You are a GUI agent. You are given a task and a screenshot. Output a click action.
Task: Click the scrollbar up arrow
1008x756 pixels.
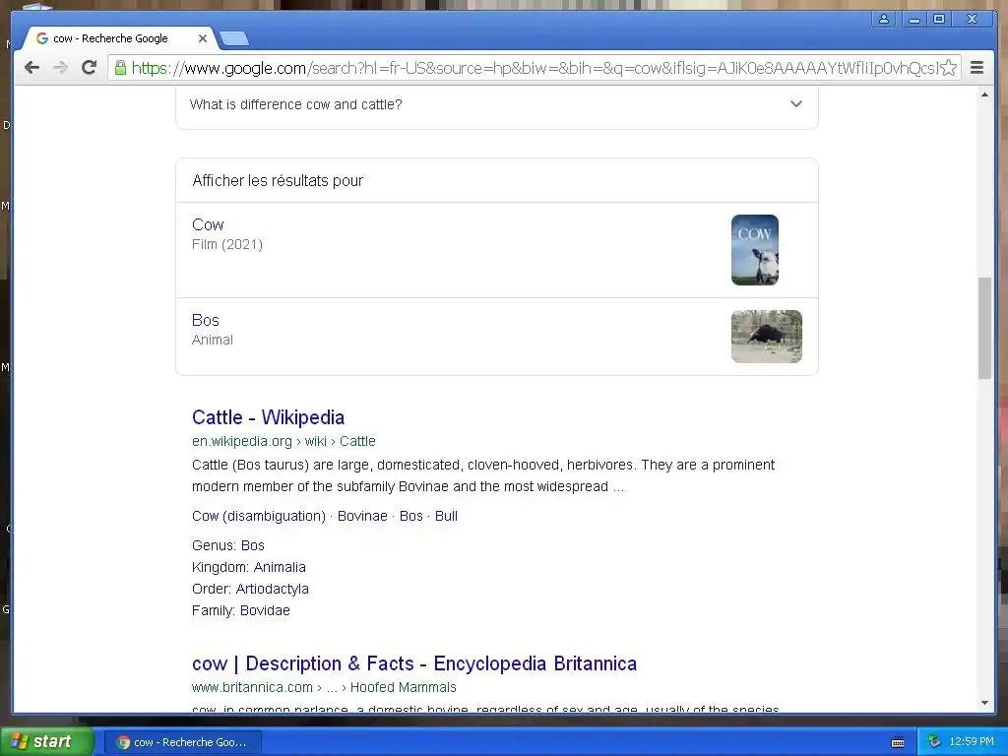coord(984,95)
